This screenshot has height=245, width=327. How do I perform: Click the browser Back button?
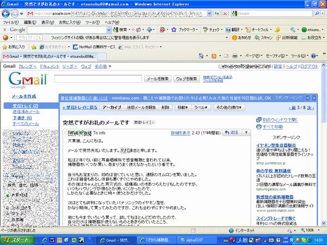click(5, 14)
